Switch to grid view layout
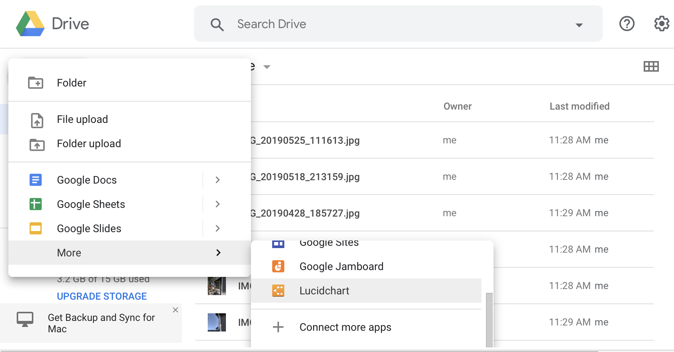Screen dimensions: 674x352 tap(651, 66)
